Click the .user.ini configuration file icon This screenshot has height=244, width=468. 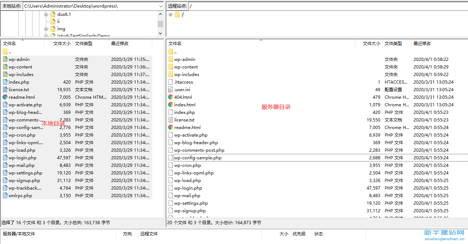[171, 89]
